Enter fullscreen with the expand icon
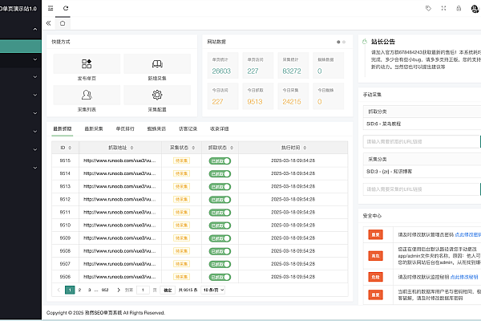This screenshot has width=481, height=321. pyautogui.click(x=443, y=8)
